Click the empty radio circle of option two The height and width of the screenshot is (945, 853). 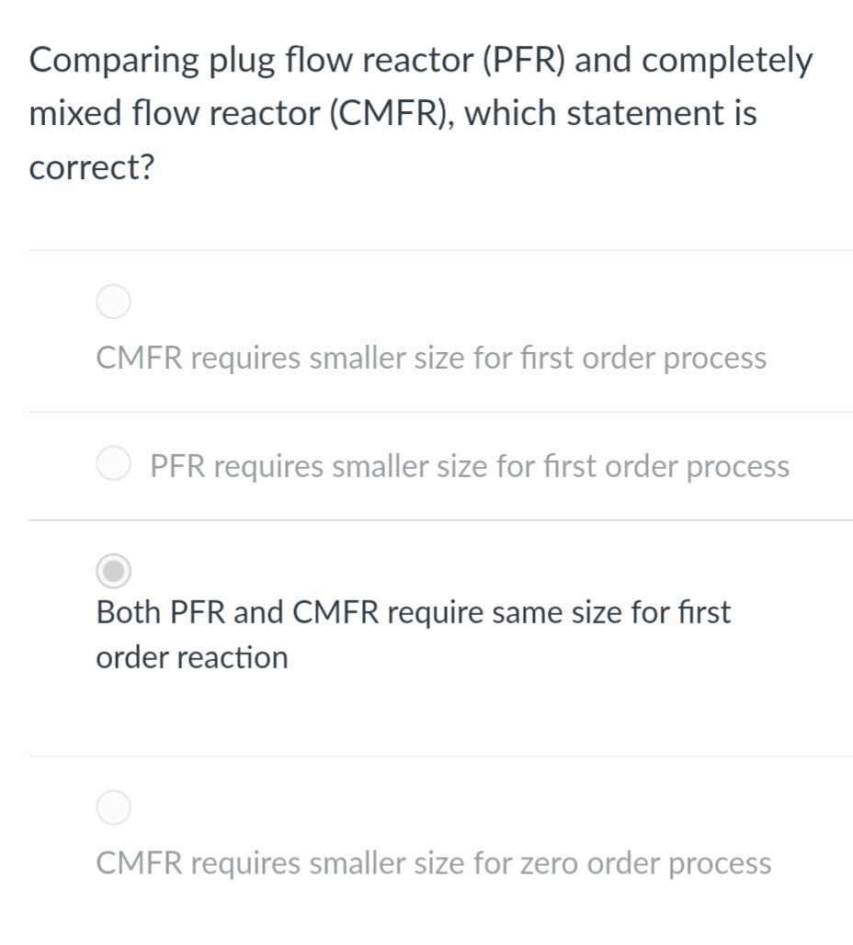[x=113, y=463]
